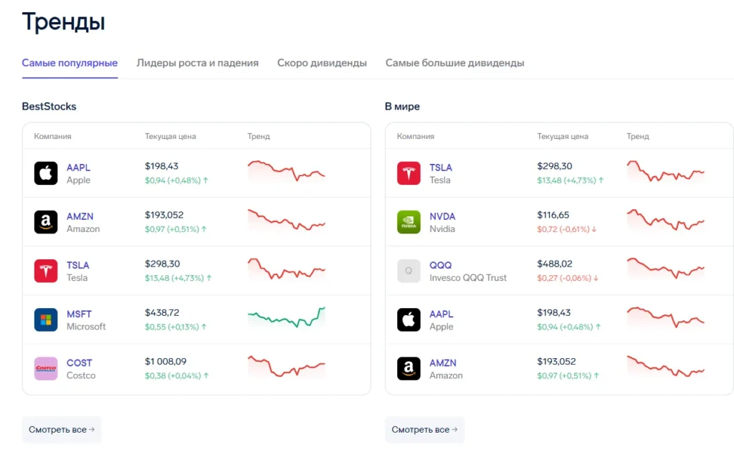Viewport: 734px width, 457px height.
Task: Select the Apple logo in В мире list
Action: [x=409, y=319]
